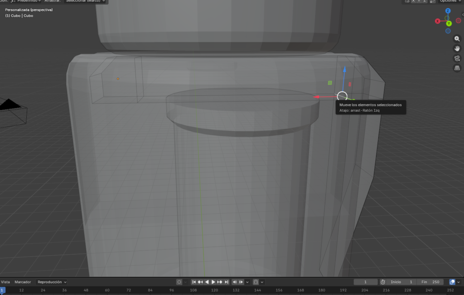Click the mesh mirror butterfly icon
Screen dimensions: 464x295
[x=407, y=1]
